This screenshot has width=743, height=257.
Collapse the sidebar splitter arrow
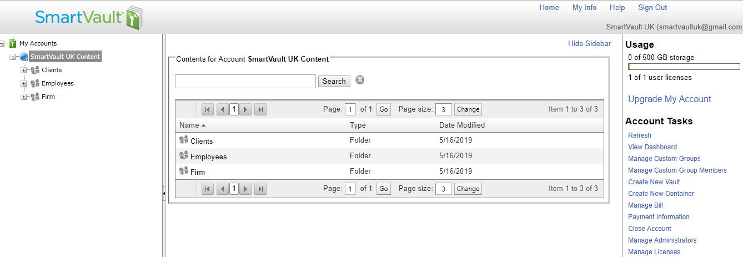[164, 193]
